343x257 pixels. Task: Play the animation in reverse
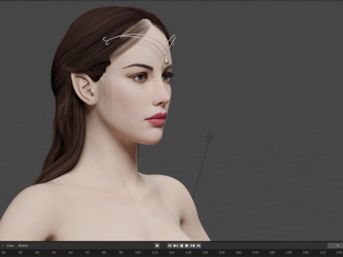pos(182,246)
